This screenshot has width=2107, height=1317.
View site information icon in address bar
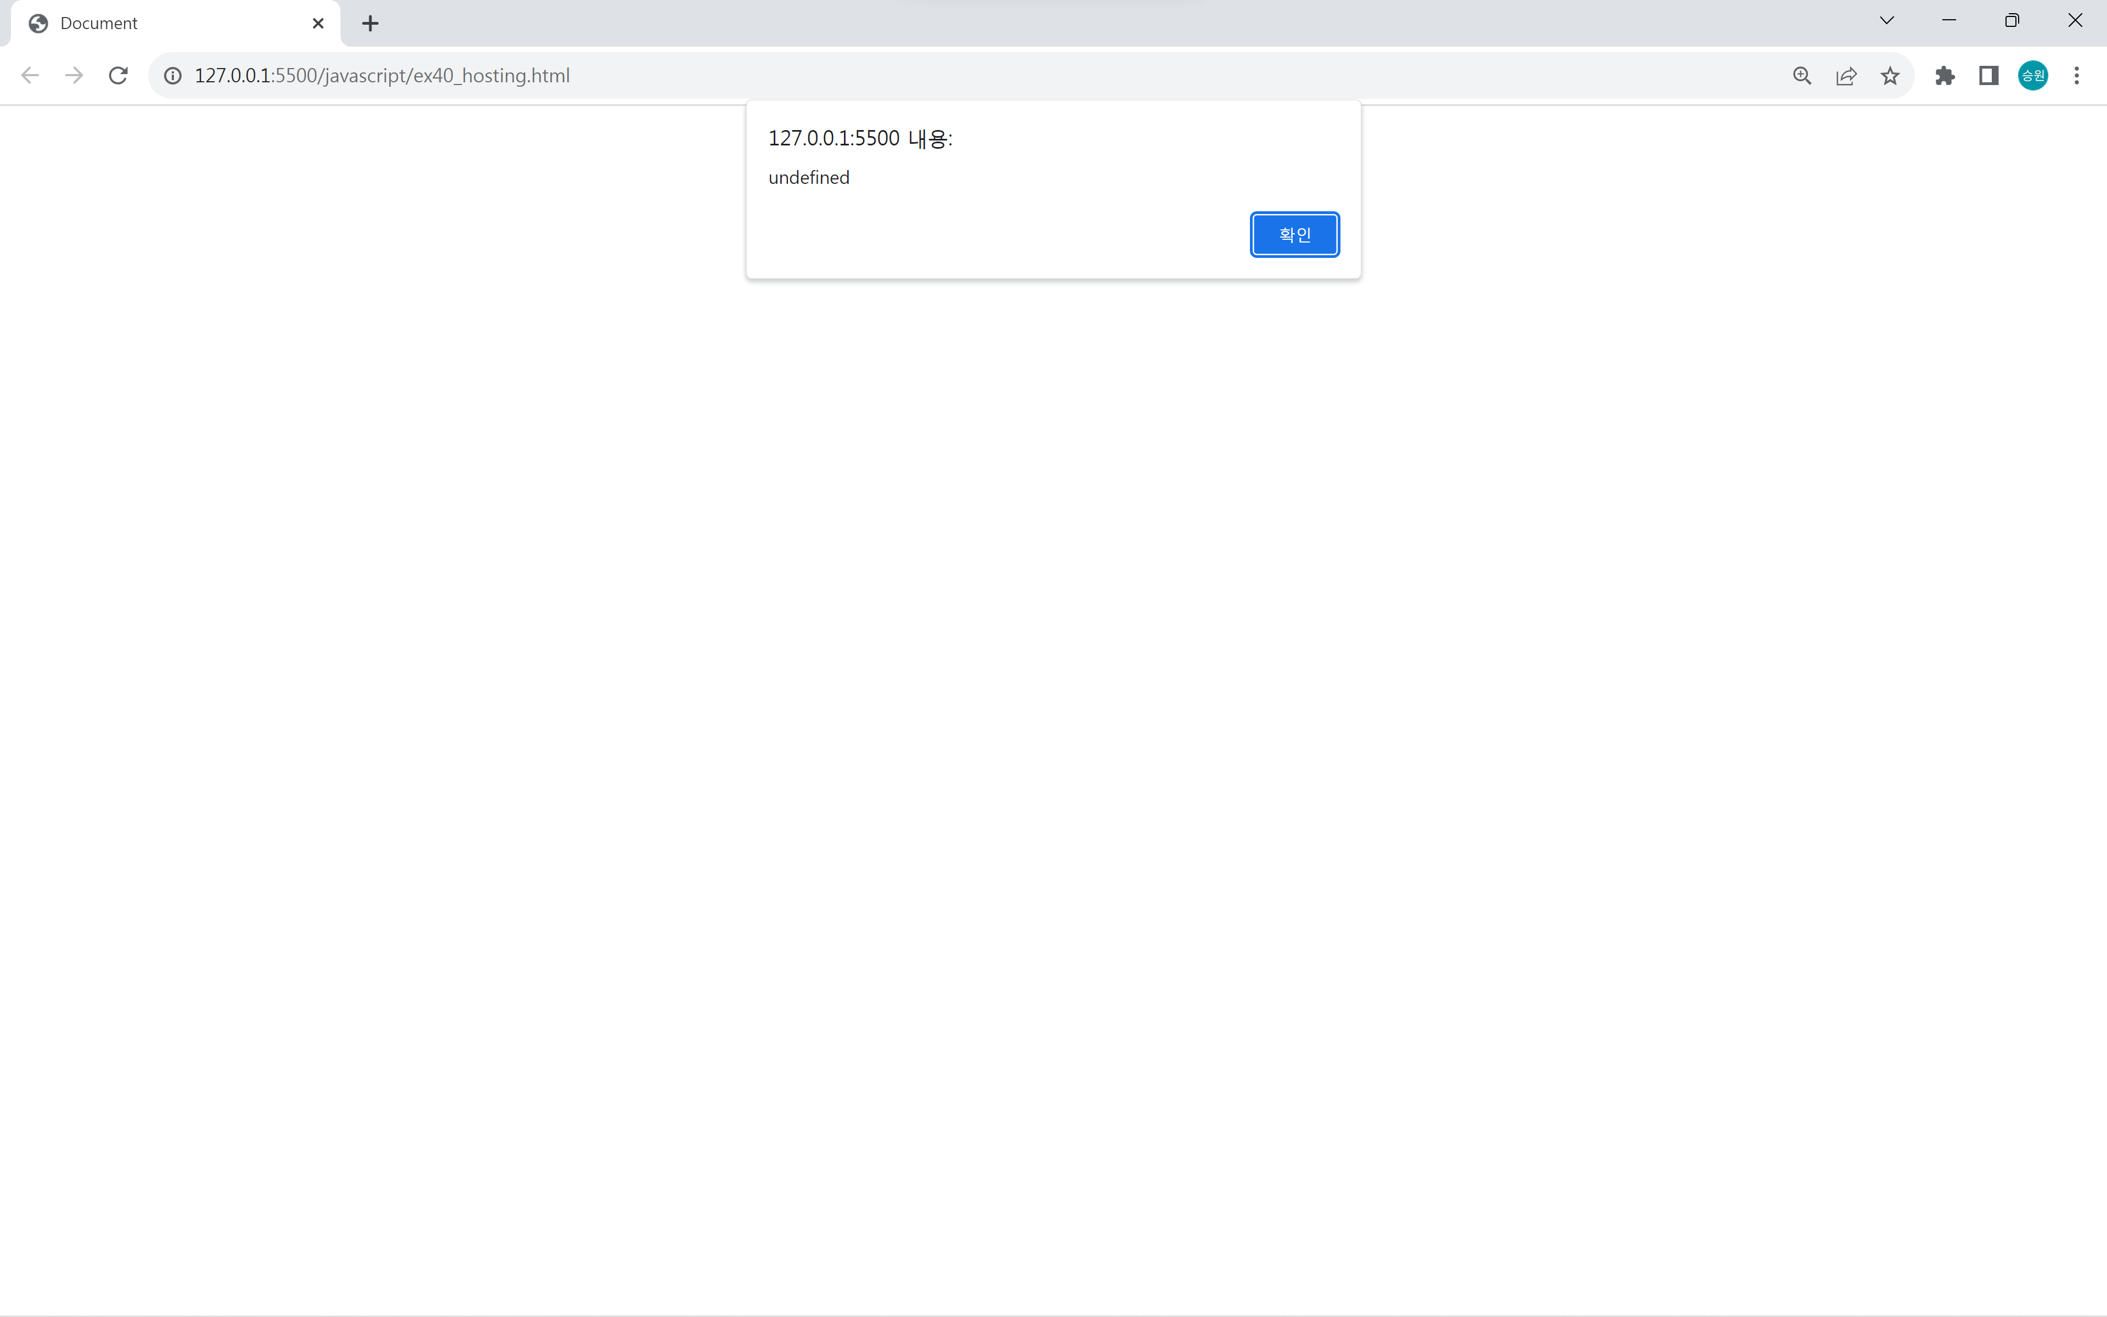[173, 76]
